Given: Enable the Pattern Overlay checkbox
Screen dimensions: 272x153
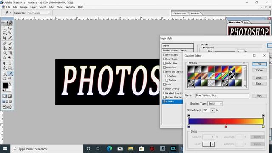Looking at the screenshot, I should click(164, 97).
